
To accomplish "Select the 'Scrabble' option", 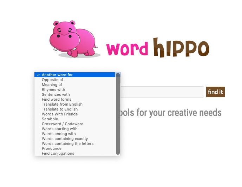I will pos(50,119).
